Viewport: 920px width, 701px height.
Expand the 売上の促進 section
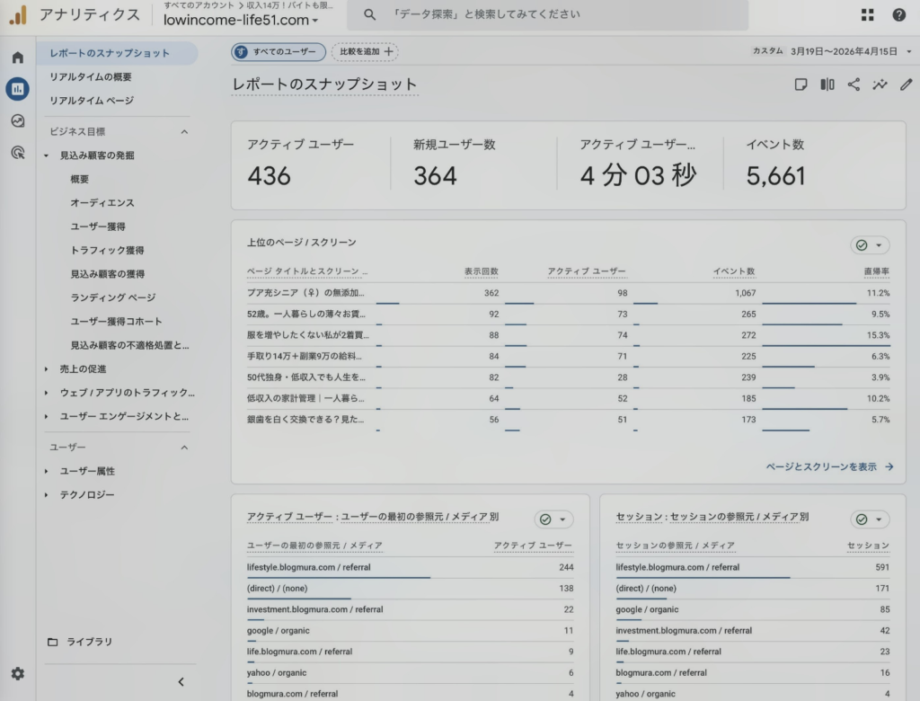(x=83, y=368)
